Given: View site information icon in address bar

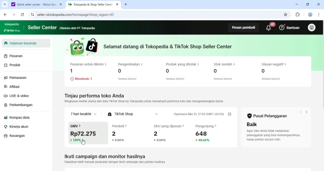Looking at the screenshot, I should 32,15.
